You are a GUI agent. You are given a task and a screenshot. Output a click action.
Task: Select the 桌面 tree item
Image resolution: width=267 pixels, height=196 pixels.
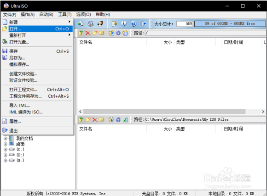click(20, 144)
